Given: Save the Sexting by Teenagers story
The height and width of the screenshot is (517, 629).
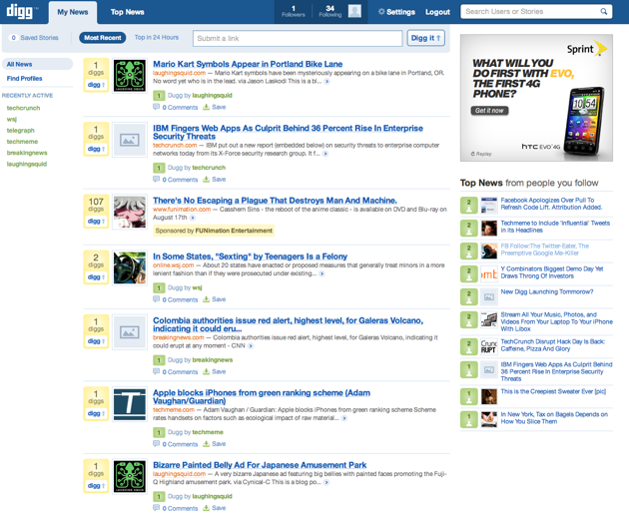Looking at the screenshot, I should click(215, 299).
